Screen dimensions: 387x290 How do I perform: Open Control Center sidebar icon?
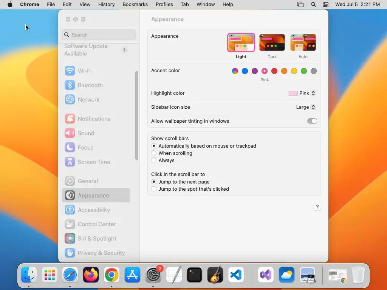tap(70, 224)
